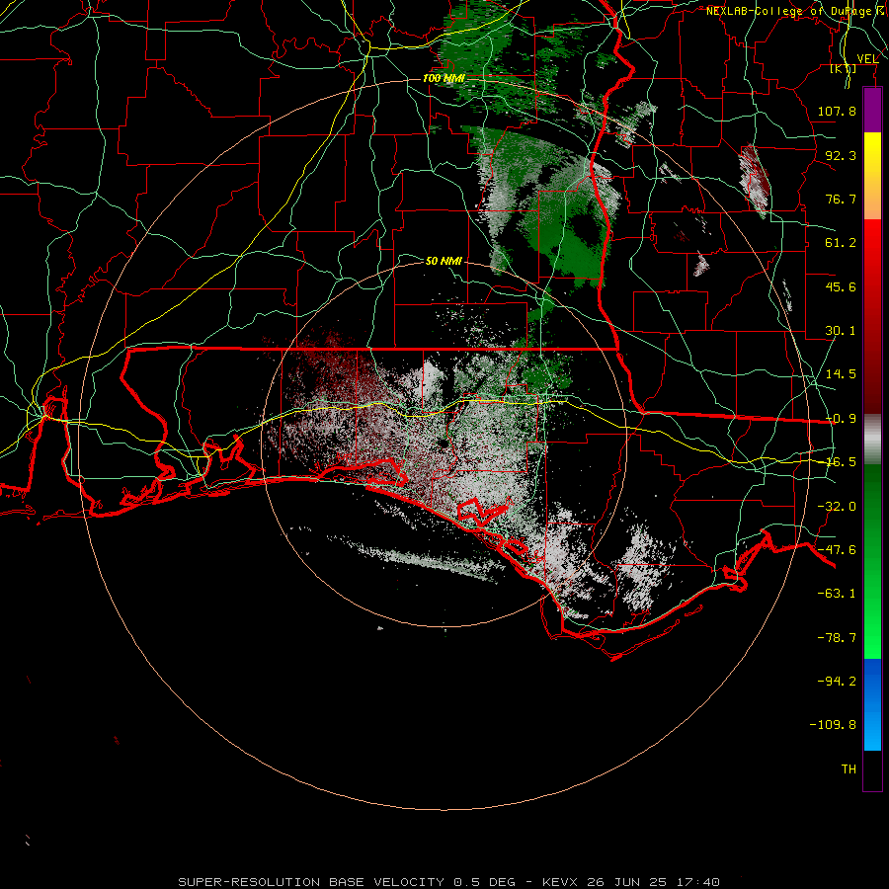Click the blue segment of velocity color bar

coord(872,704)
